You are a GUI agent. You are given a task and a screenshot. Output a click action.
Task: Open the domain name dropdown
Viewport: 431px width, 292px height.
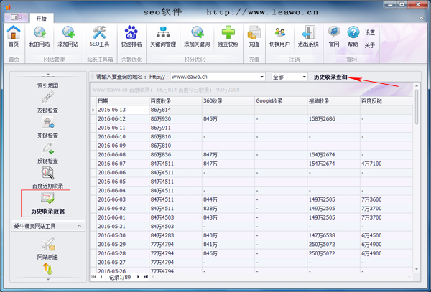[262, 77]
